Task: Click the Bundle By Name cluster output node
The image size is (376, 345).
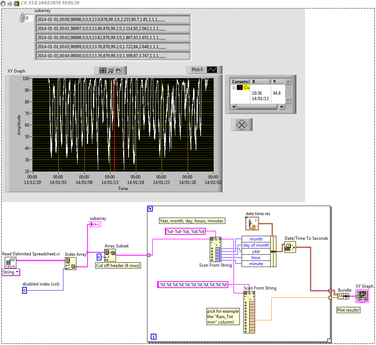Action: [273, 251]
